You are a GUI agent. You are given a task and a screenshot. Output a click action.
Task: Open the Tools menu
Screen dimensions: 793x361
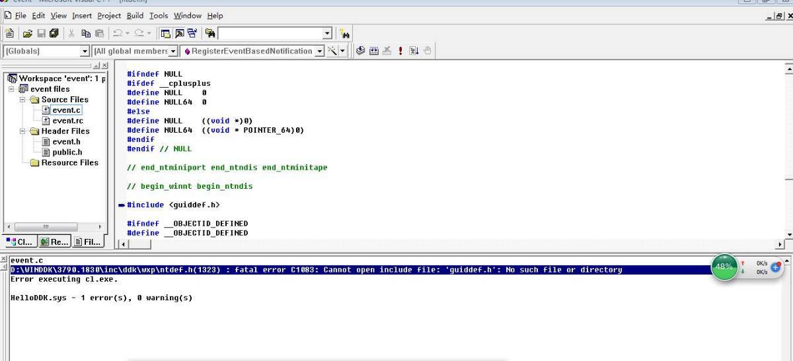[x=159, y=15]
